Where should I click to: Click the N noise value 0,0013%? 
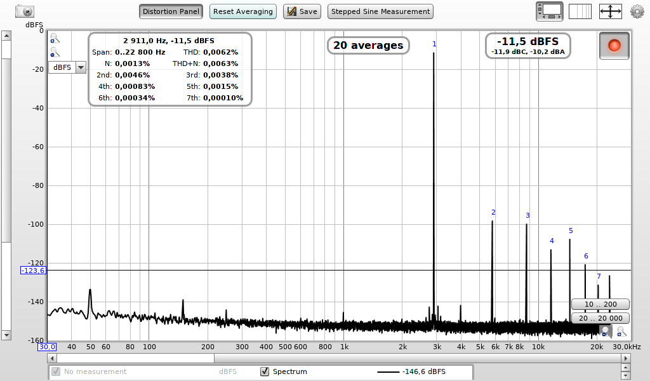coord(132,64)
